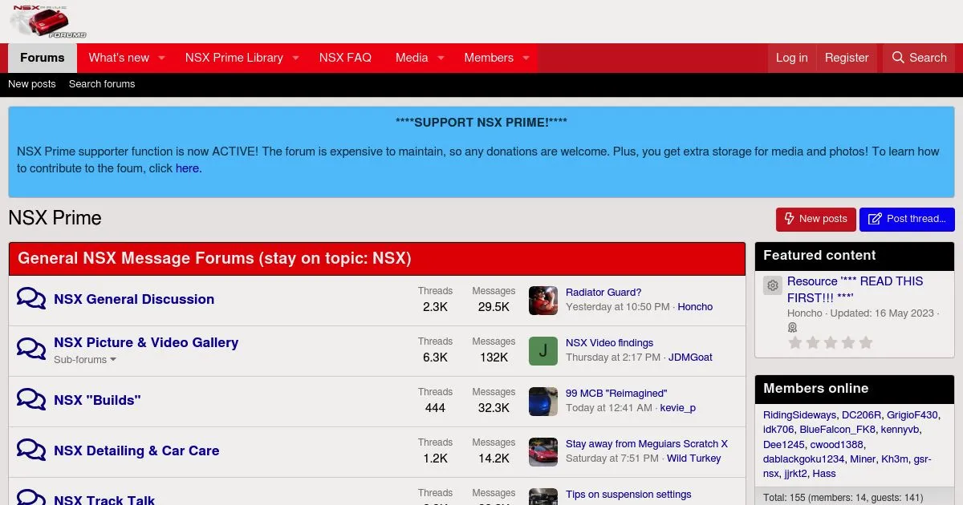Click the NSX Prime Forums logo
963x505 pixels.
click(x=48, y=22)
